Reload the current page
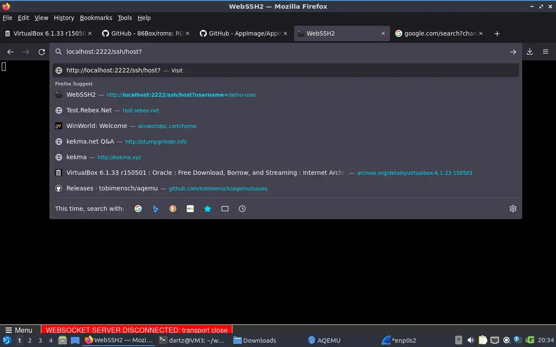The width and height of the screenshot is (556, 347). [x=42, y=52]
